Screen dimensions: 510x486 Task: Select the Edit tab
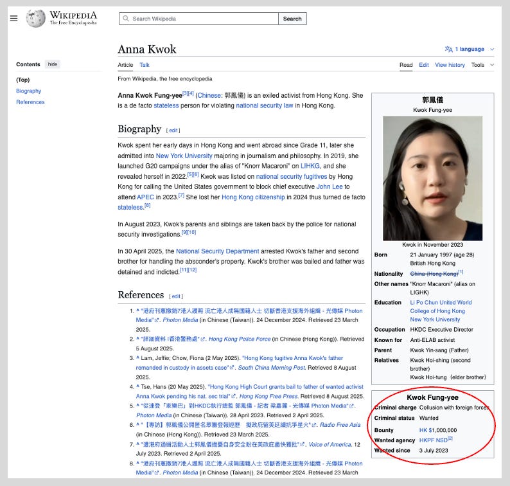click(x=424, y=65)
